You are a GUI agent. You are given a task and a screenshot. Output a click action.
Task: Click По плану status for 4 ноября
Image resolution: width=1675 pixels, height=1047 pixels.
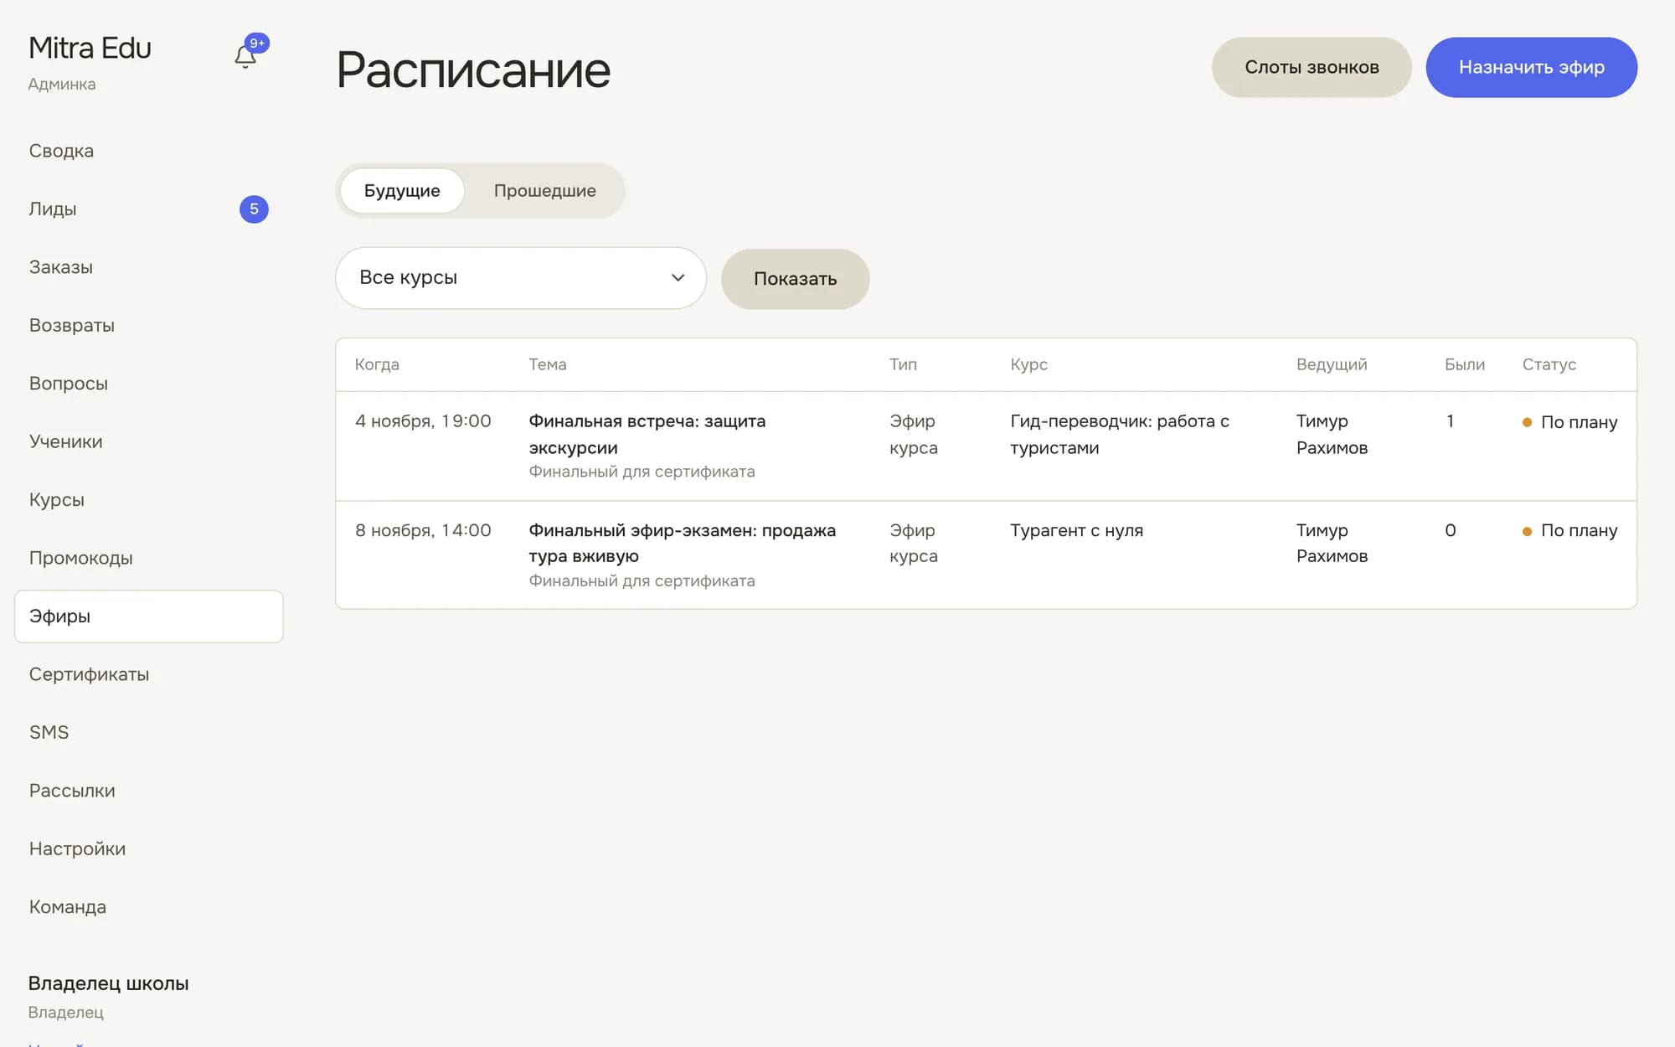click(x=1569, y=422)
